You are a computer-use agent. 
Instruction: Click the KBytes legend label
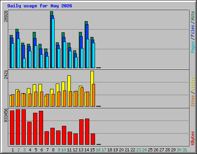click(192, 138)
